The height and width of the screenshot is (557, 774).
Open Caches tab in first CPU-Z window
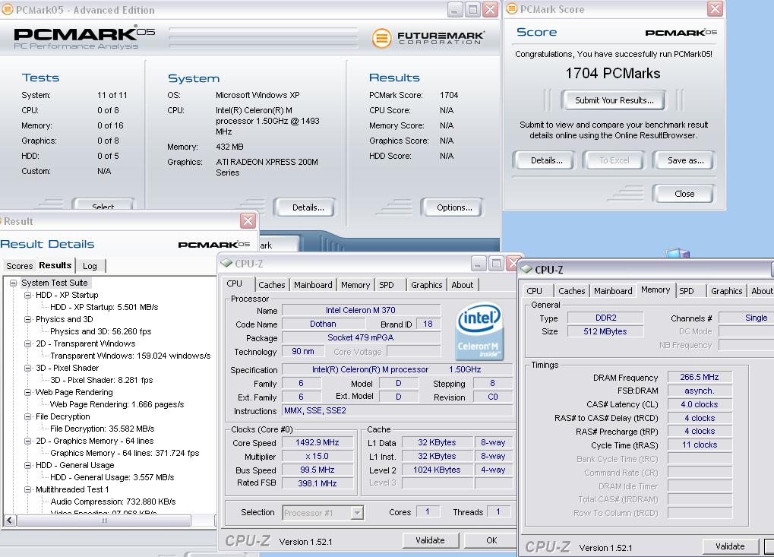tap(272, 285)
